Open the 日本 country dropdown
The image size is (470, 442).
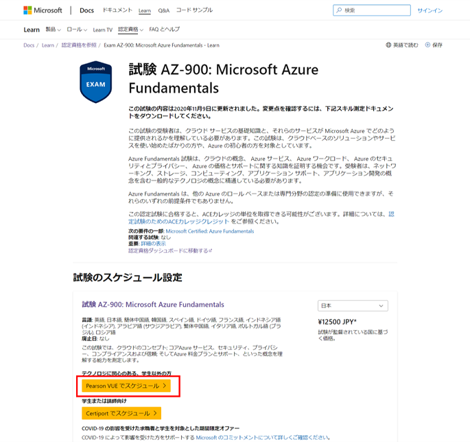pyautogui.click(x=353, y=305)
